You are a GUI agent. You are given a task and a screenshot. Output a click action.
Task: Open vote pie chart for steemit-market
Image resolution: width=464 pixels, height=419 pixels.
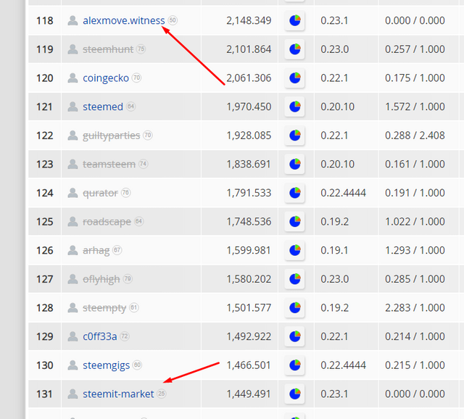pos(295,394)
